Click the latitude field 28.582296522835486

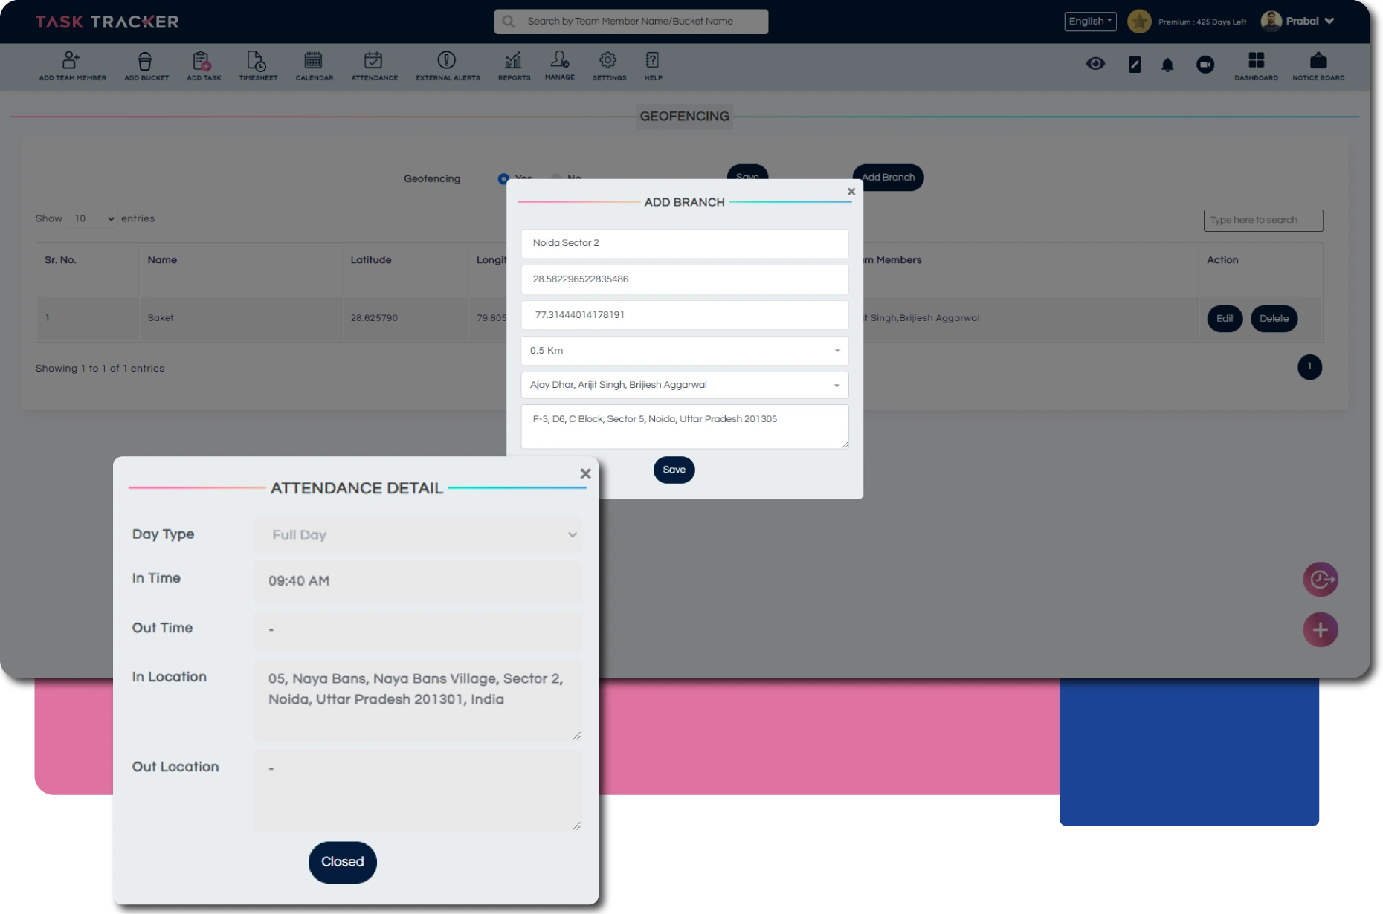685,279
